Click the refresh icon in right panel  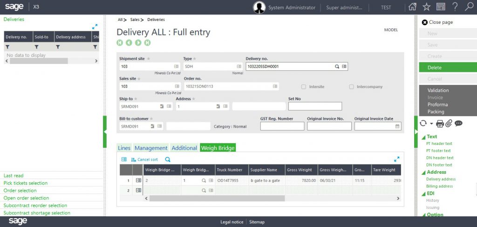pos(423,123)
